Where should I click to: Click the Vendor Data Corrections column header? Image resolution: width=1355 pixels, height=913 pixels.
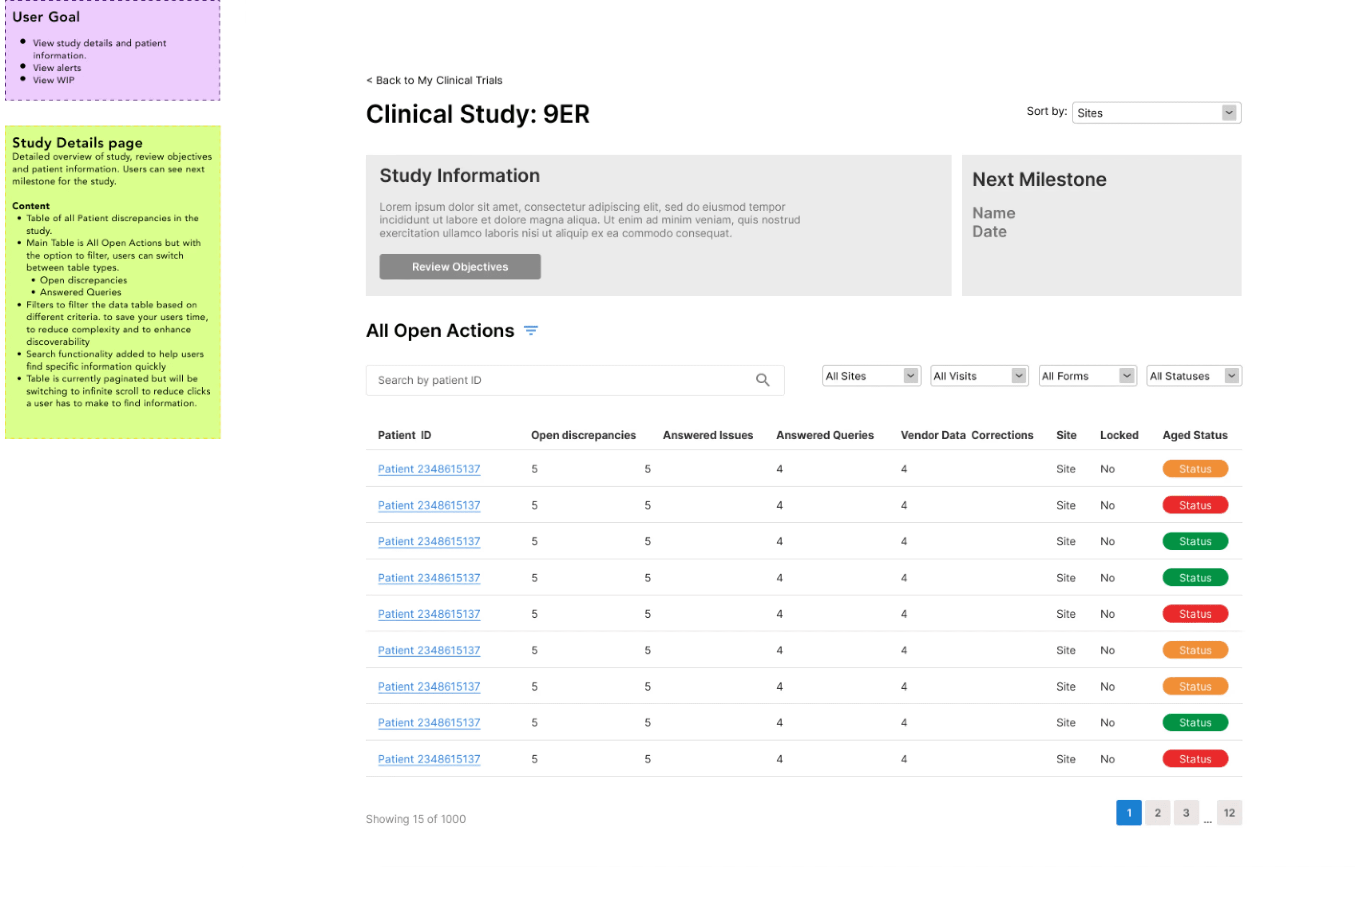[966, 435]
